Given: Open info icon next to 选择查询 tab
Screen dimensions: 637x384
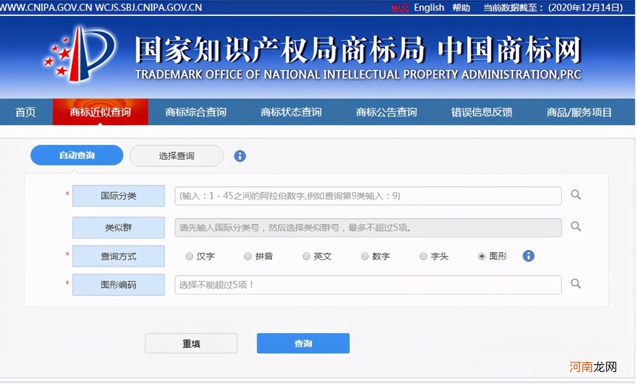Looking at the screenshot, I should pyautogui.click(x=240, y=156).
